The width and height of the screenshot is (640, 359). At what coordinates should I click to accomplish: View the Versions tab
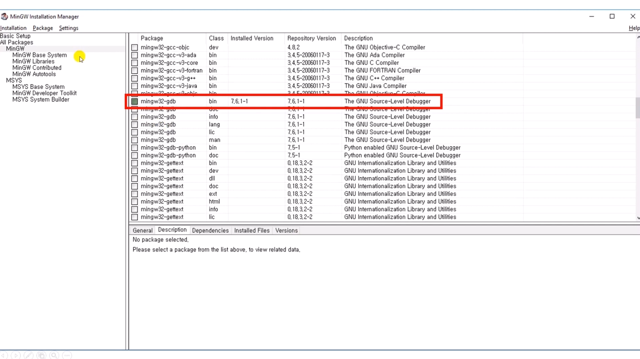[286, 230]
